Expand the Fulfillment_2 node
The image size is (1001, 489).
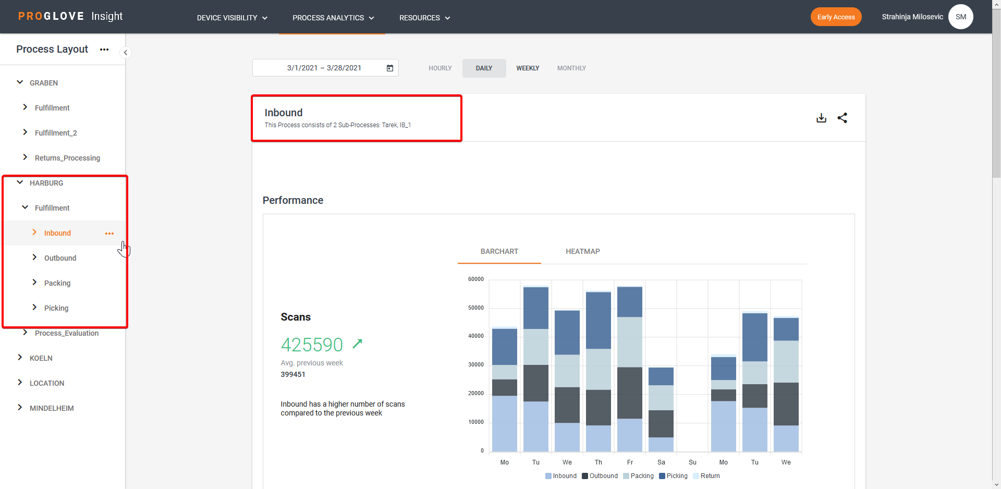[x=25, y=132]
